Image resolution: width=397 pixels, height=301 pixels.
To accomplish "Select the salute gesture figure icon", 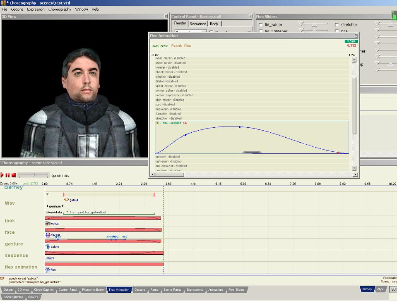I will click(x=48, y=246).
